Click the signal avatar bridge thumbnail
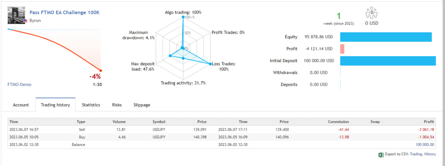 point(16,15)
